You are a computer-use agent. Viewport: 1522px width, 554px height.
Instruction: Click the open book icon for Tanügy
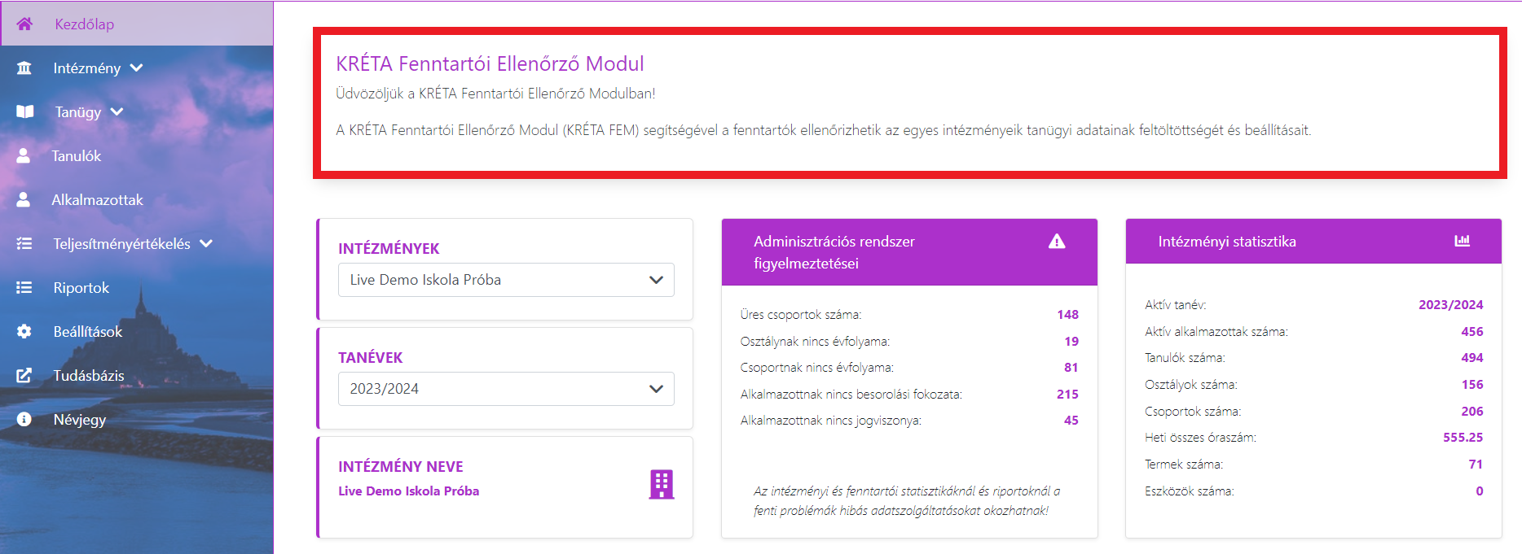pyautogui.click(x=25, y=111)
